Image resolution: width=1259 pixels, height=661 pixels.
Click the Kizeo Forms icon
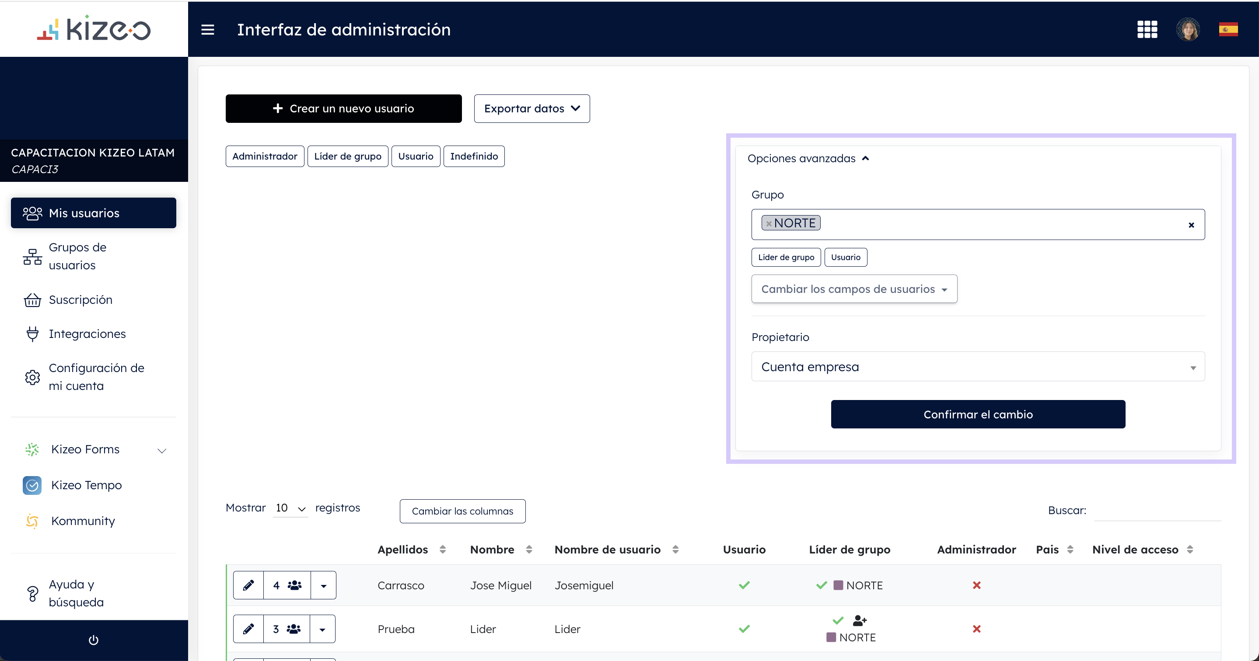(x=31, y=449)
